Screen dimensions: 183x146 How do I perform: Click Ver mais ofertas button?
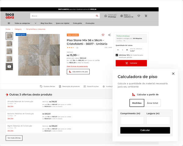click(x=14, y=138)
